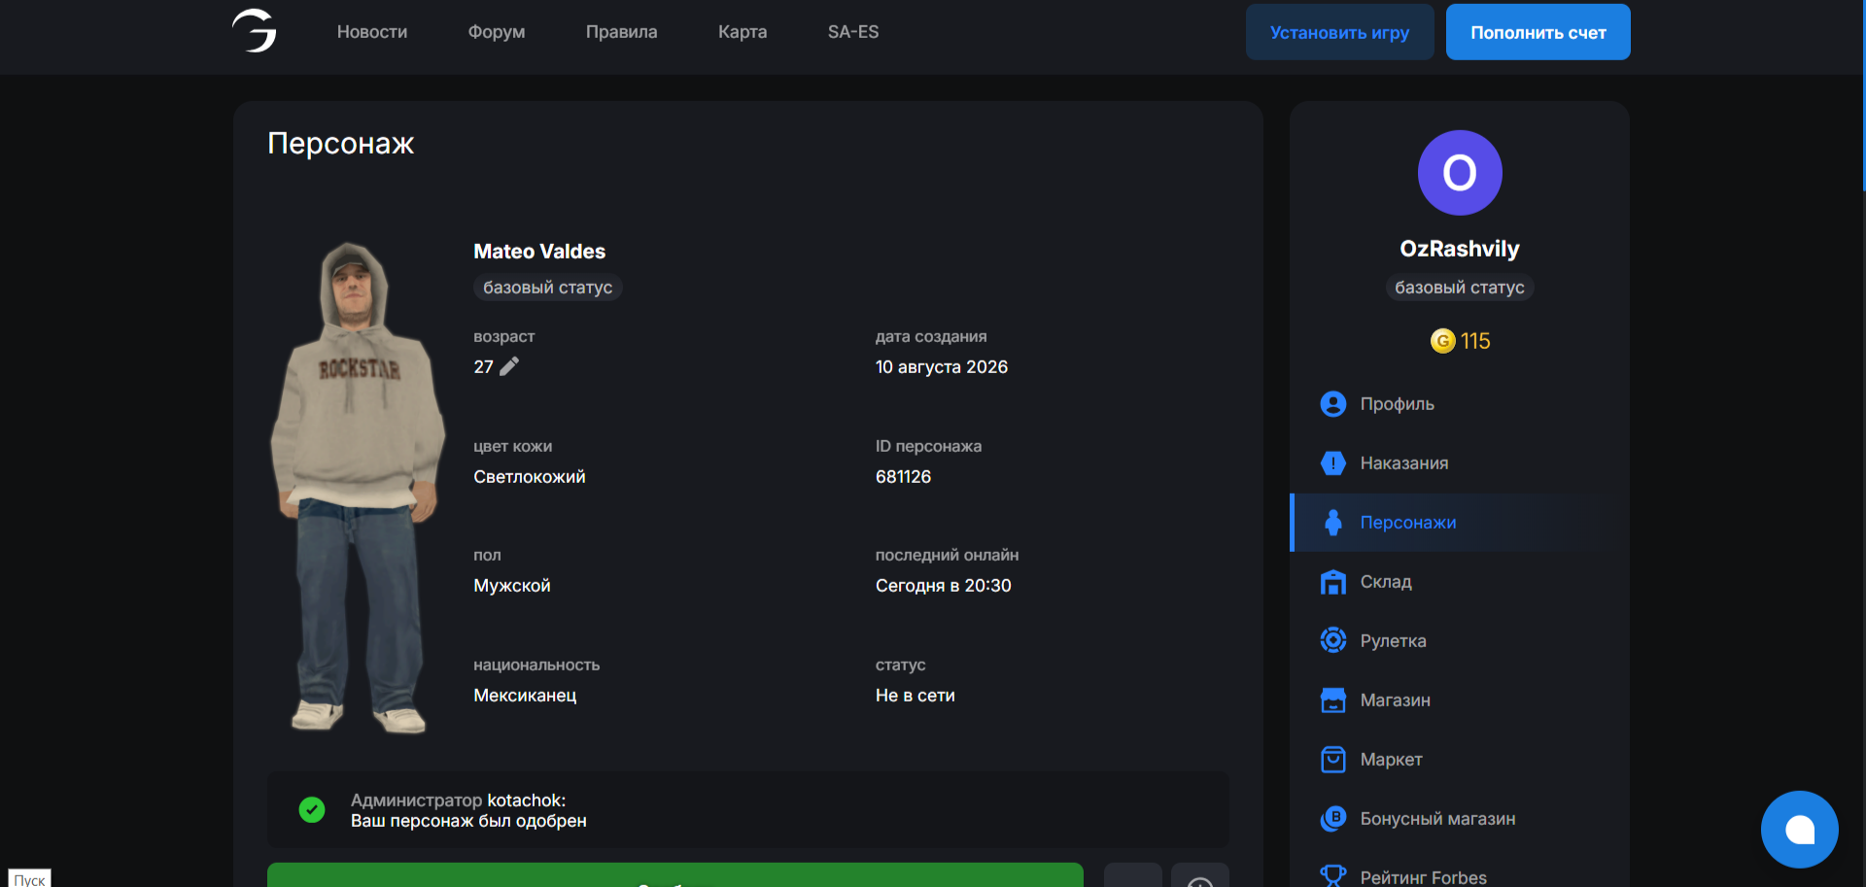This screenshot has height=887, width=1866.
Task: Click the skin color value Светлокожий
Action: tap(530, 477)
